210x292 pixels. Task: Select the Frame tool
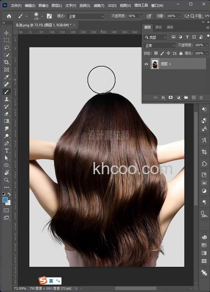pos(6,70)
